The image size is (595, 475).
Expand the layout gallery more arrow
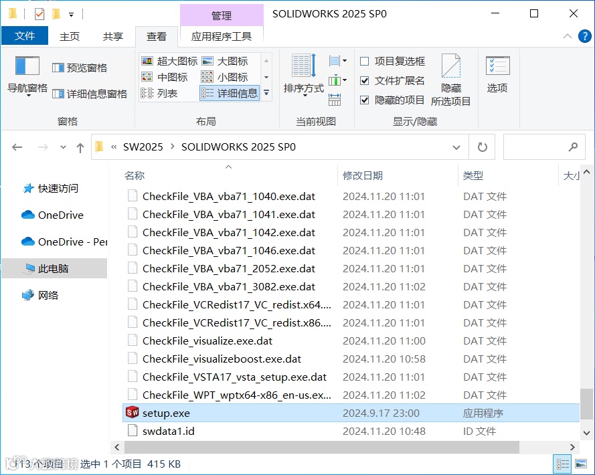266,93
